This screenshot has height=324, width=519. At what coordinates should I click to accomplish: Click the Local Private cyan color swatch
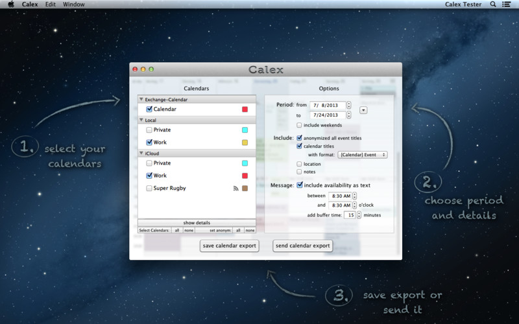click(245, 130)
